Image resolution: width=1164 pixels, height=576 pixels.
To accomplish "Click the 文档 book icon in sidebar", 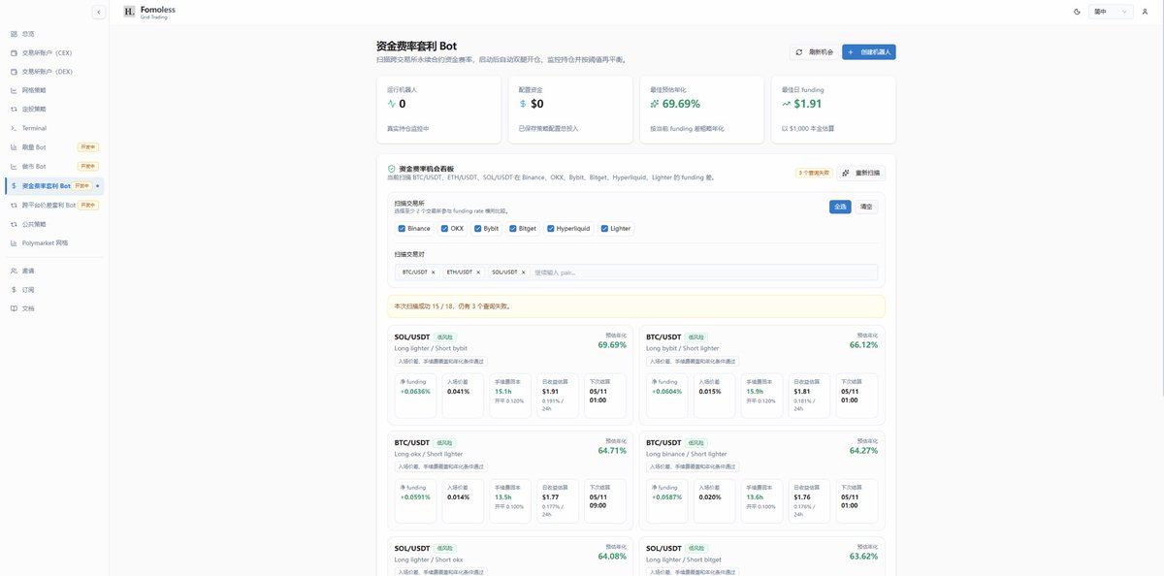I will click(x=14, y=308).
